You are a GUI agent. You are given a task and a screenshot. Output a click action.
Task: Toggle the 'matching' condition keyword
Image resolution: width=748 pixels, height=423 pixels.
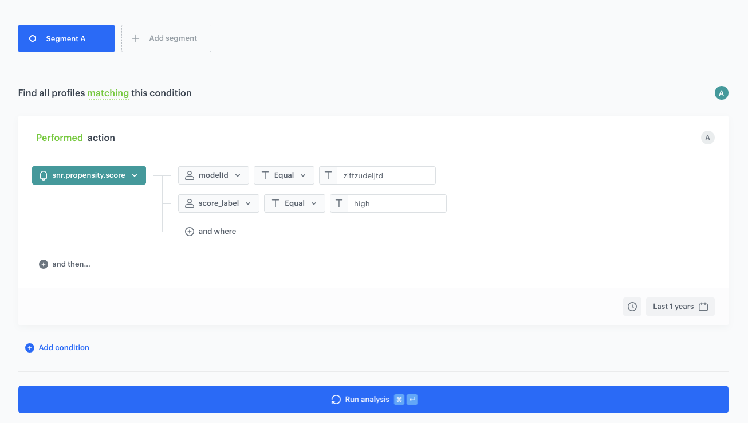tap(108, 93)
